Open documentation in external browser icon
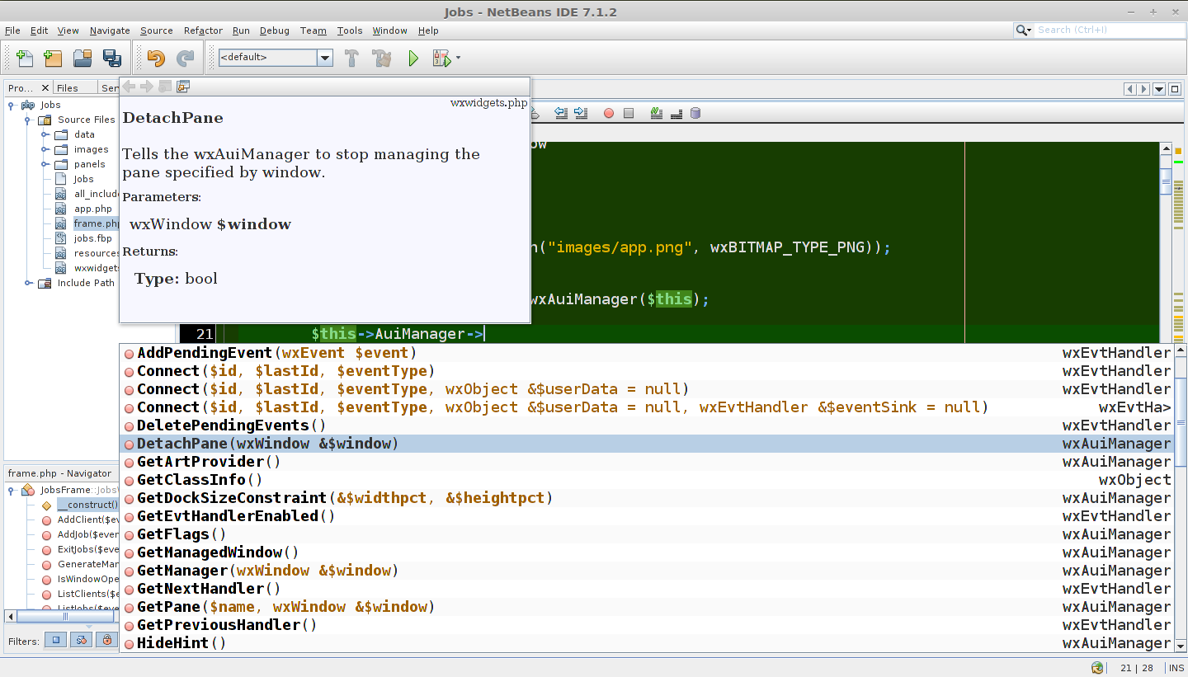 pyautogui.click(x=183, y=87)
